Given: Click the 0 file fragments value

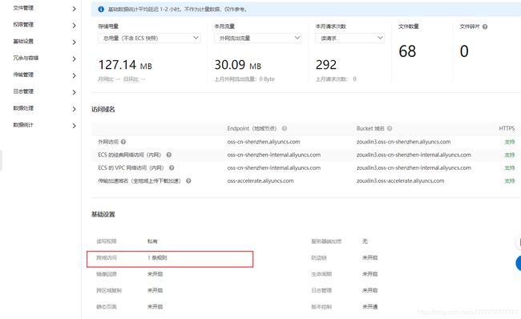Looking at the screenshot, I should coord(464,51).
